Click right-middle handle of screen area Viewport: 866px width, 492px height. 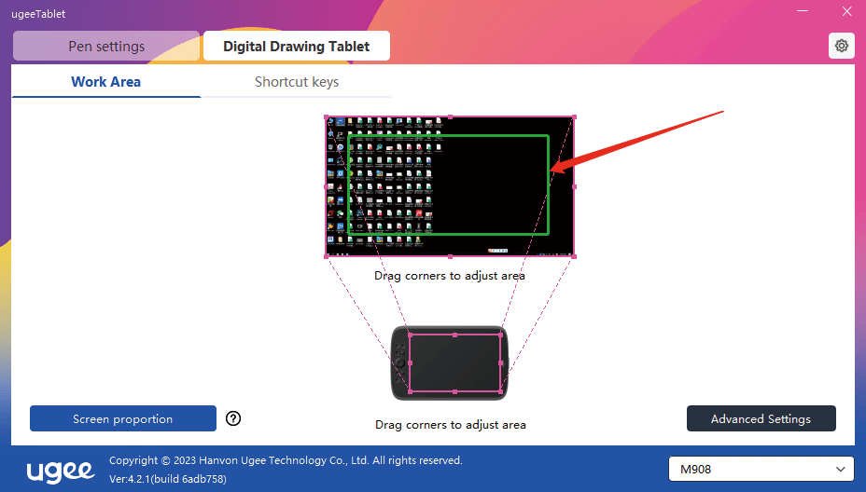click(x=575, y=186)
